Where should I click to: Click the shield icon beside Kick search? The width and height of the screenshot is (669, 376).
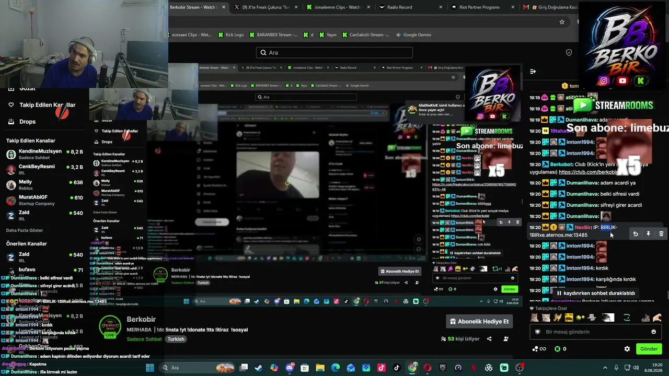569,53
